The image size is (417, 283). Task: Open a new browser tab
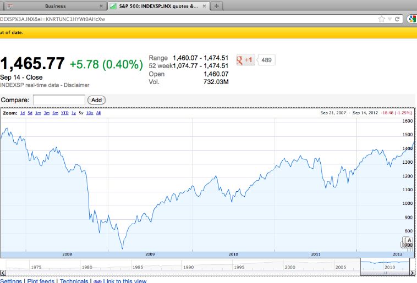pyautogui.click(x=217, y=6)
